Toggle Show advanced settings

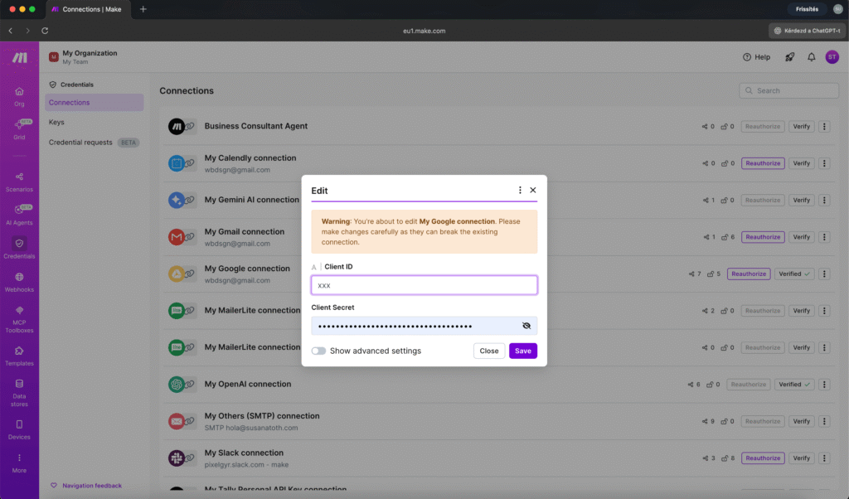coord(318,351)
